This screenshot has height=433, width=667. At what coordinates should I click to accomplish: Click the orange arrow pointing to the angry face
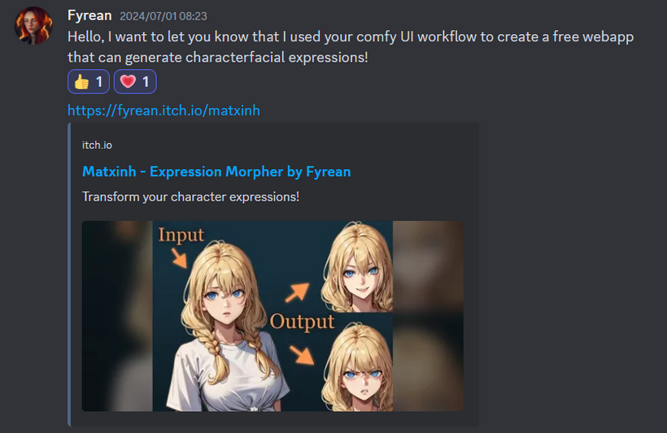coord(302,355)
